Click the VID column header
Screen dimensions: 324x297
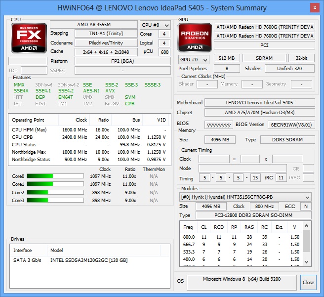coord(156,120)
